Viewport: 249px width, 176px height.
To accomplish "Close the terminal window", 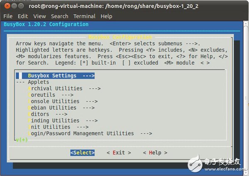I will [6, 6].
